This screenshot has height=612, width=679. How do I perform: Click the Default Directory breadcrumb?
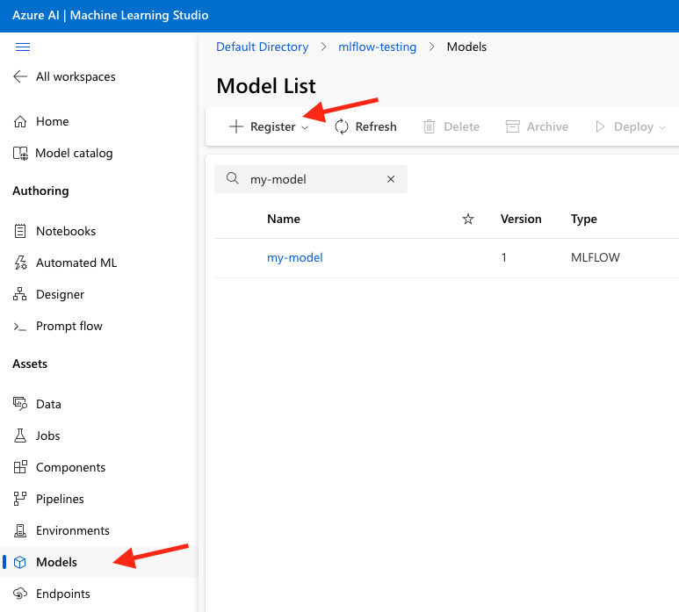point(263,47)
